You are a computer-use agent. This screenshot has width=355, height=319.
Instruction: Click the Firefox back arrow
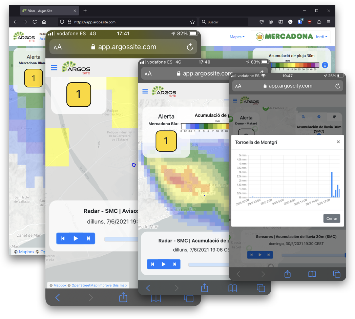point(15,22)
